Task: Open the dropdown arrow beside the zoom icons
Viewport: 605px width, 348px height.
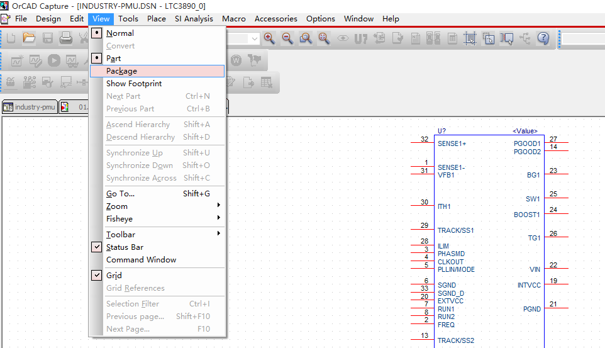Action: tap(254, 38)
